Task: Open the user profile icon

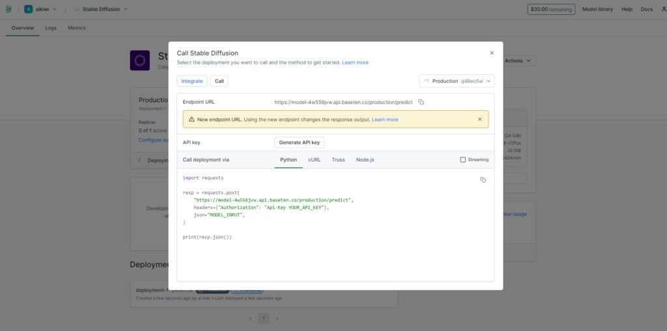Action: point(664,9)
